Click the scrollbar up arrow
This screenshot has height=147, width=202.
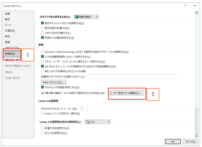click(196, 13)
